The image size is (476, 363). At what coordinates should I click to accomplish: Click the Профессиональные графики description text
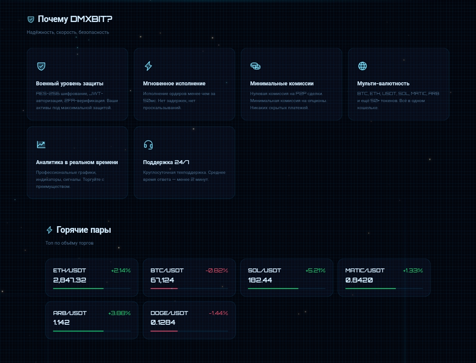70,180
